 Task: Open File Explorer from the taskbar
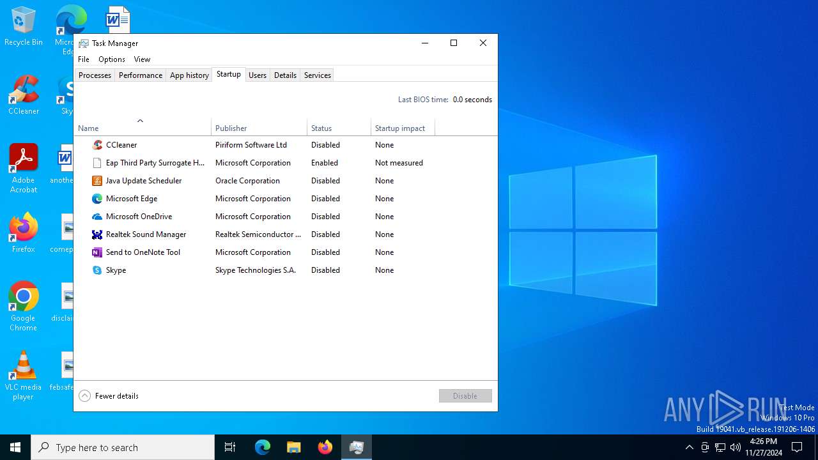coord(294,447)
